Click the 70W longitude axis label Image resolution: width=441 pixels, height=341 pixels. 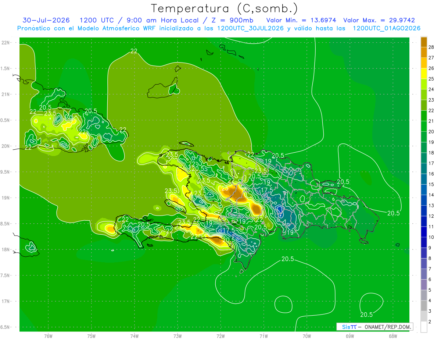click(306, 336)
